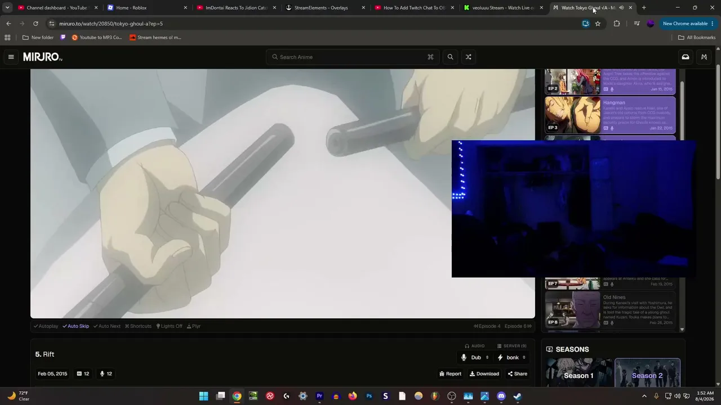Toggle the Auto Next option
The image size is (721, 405).
pos(106,326)
